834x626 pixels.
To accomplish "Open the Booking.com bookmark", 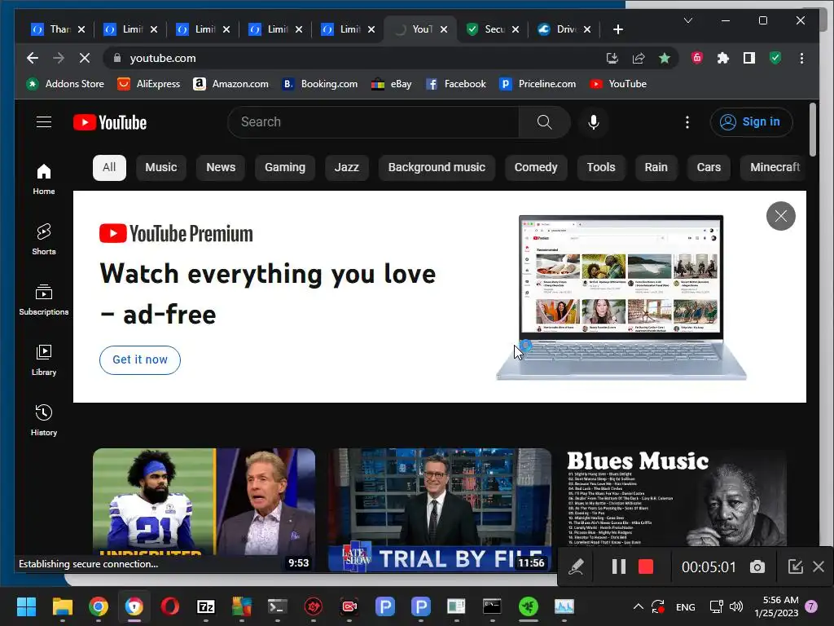I will click(319, 84).
